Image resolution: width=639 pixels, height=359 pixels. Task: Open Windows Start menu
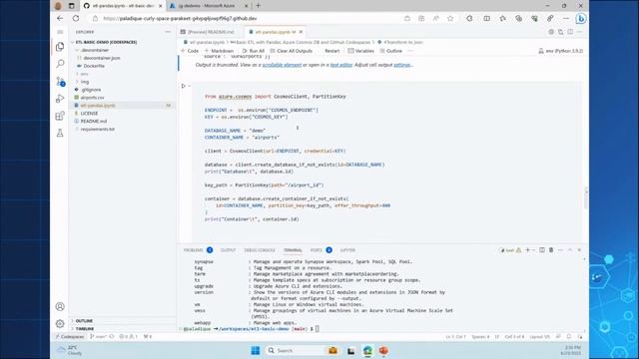tap(256, 350)
